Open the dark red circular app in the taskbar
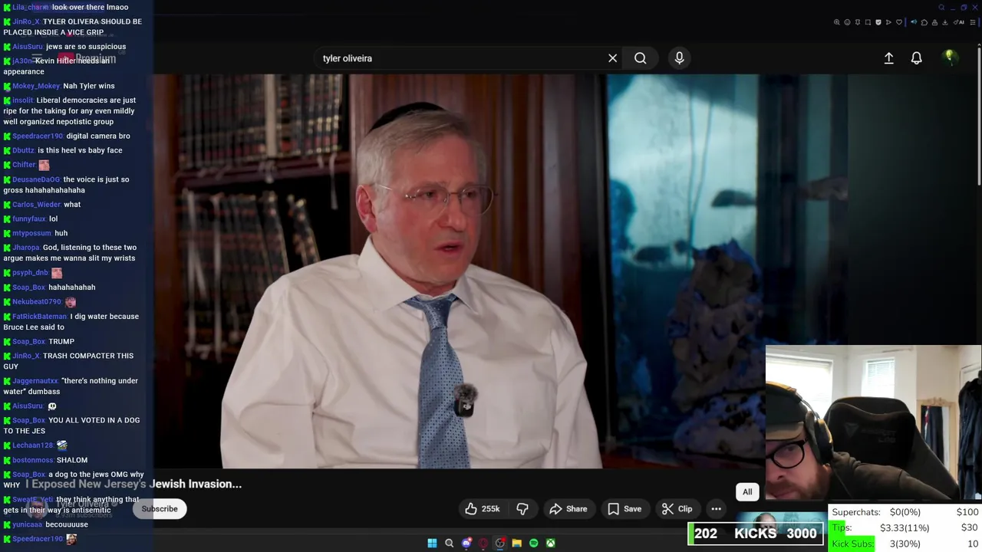 tap(483, 544)
